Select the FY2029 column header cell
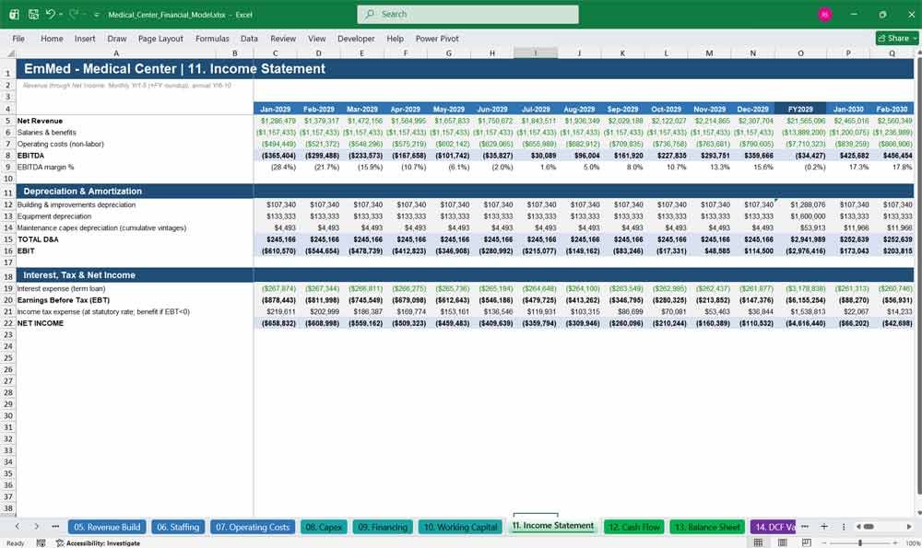The image size is (922, 548). [800, 109]
